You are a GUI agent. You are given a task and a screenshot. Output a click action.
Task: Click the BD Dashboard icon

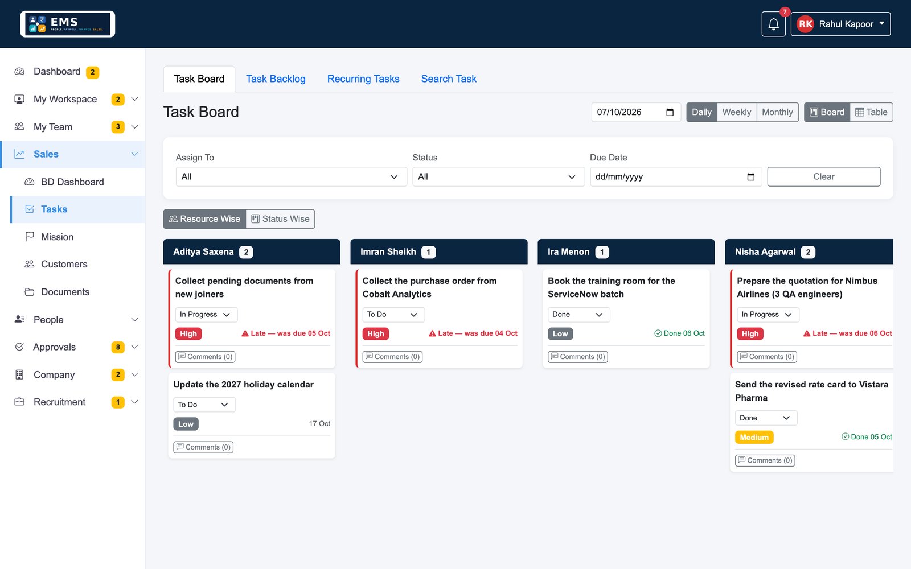pos(30,182)
